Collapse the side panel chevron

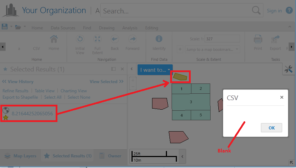[x=132, y=69]
